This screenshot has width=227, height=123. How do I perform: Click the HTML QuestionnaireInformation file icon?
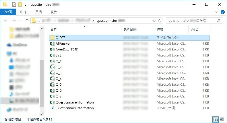click(x=52, y=108)
